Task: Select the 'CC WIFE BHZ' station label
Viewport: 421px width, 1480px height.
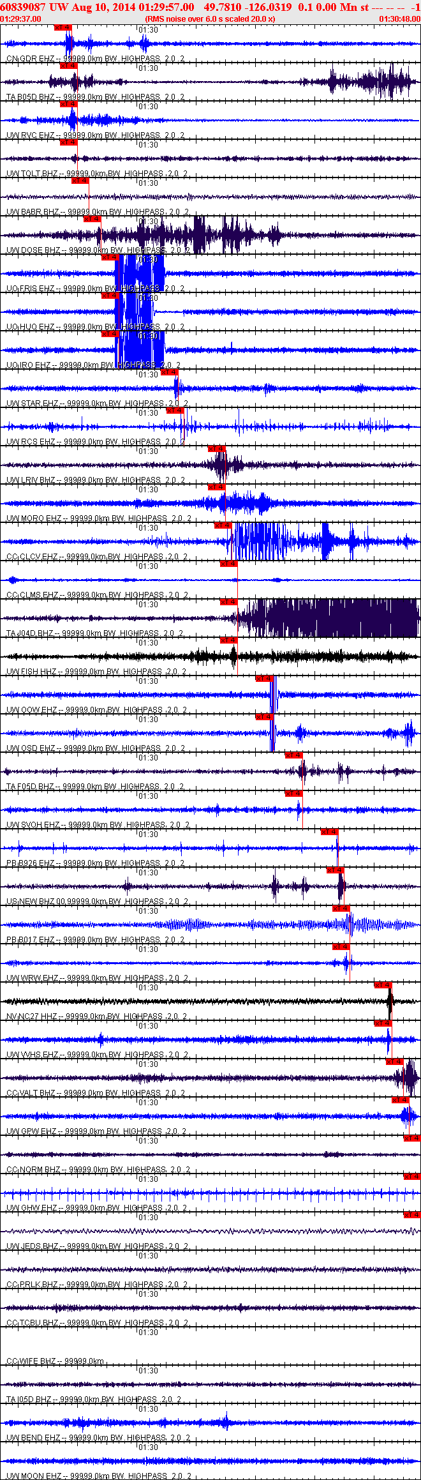Action: (31, 1361)
